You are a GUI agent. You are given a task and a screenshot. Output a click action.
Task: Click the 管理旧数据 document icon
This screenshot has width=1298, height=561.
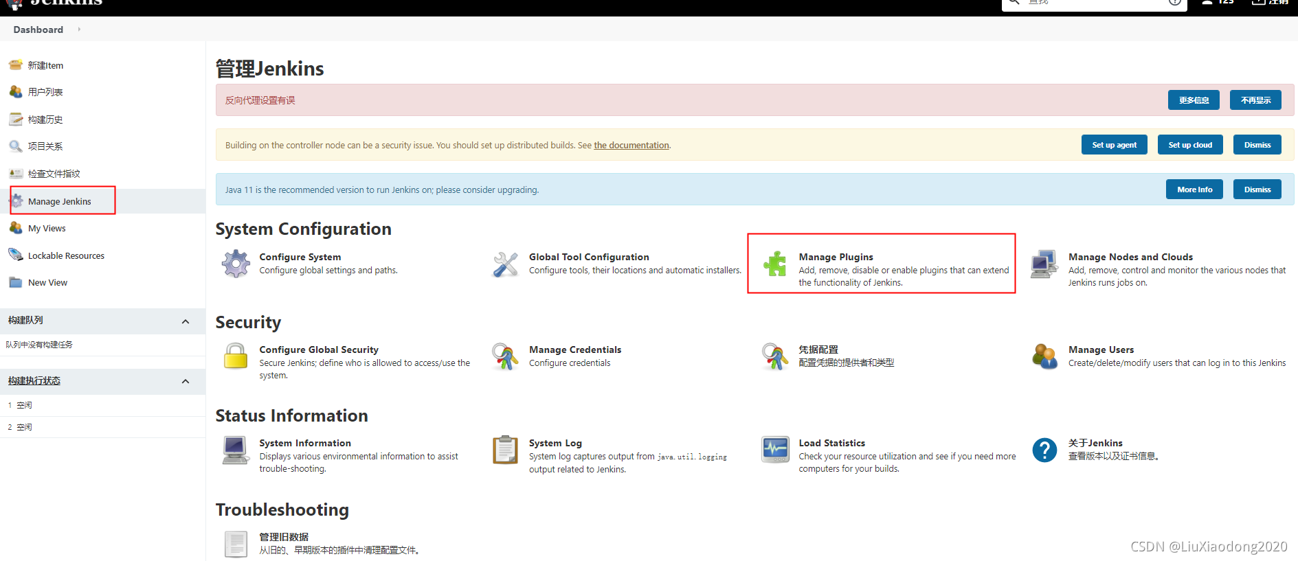pyautogui.click(x=236, y=544)
